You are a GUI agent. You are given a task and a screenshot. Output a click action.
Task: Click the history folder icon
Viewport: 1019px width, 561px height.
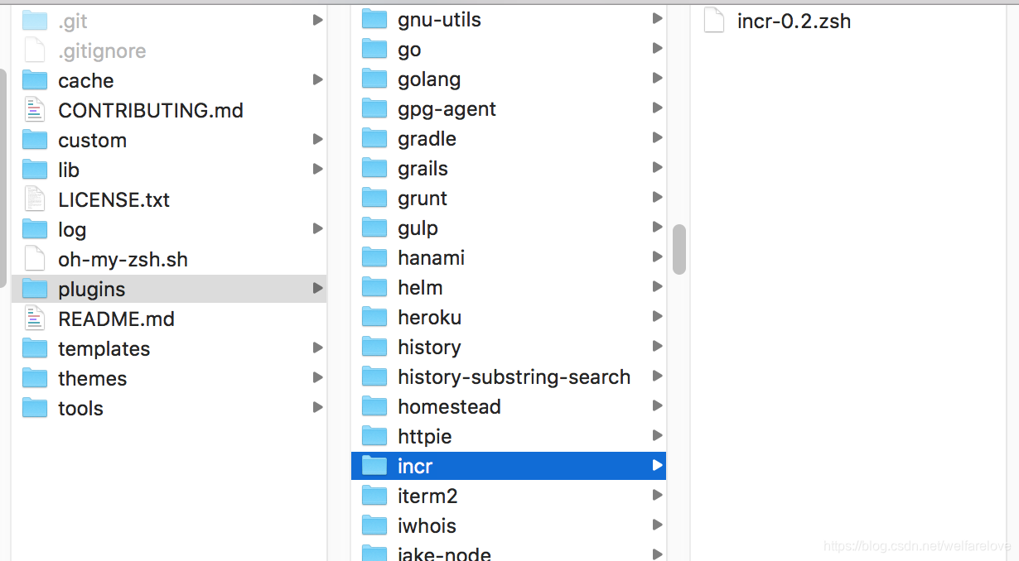tap(375, 347)
